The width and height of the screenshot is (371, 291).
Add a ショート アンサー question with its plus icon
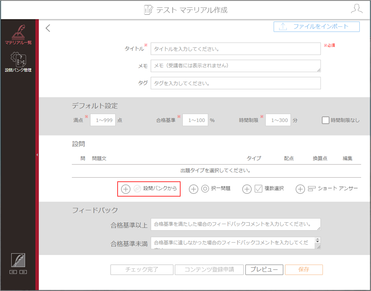tap(300, 189)
